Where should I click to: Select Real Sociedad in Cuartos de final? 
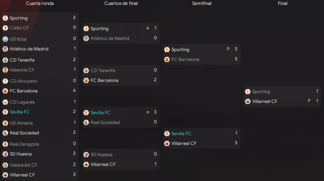pyautogui.click(x=105, y=122)
